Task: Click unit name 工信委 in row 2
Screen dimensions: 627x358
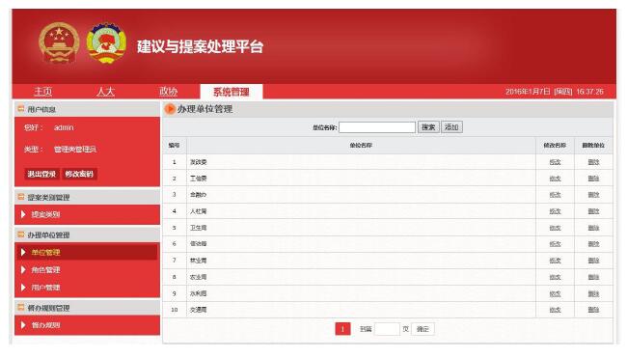Action: coord(199,179)
